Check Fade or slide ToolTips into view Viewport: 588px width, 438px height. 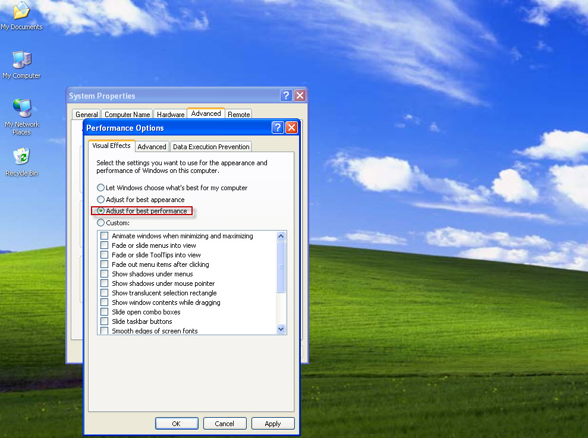click(104, 254)
